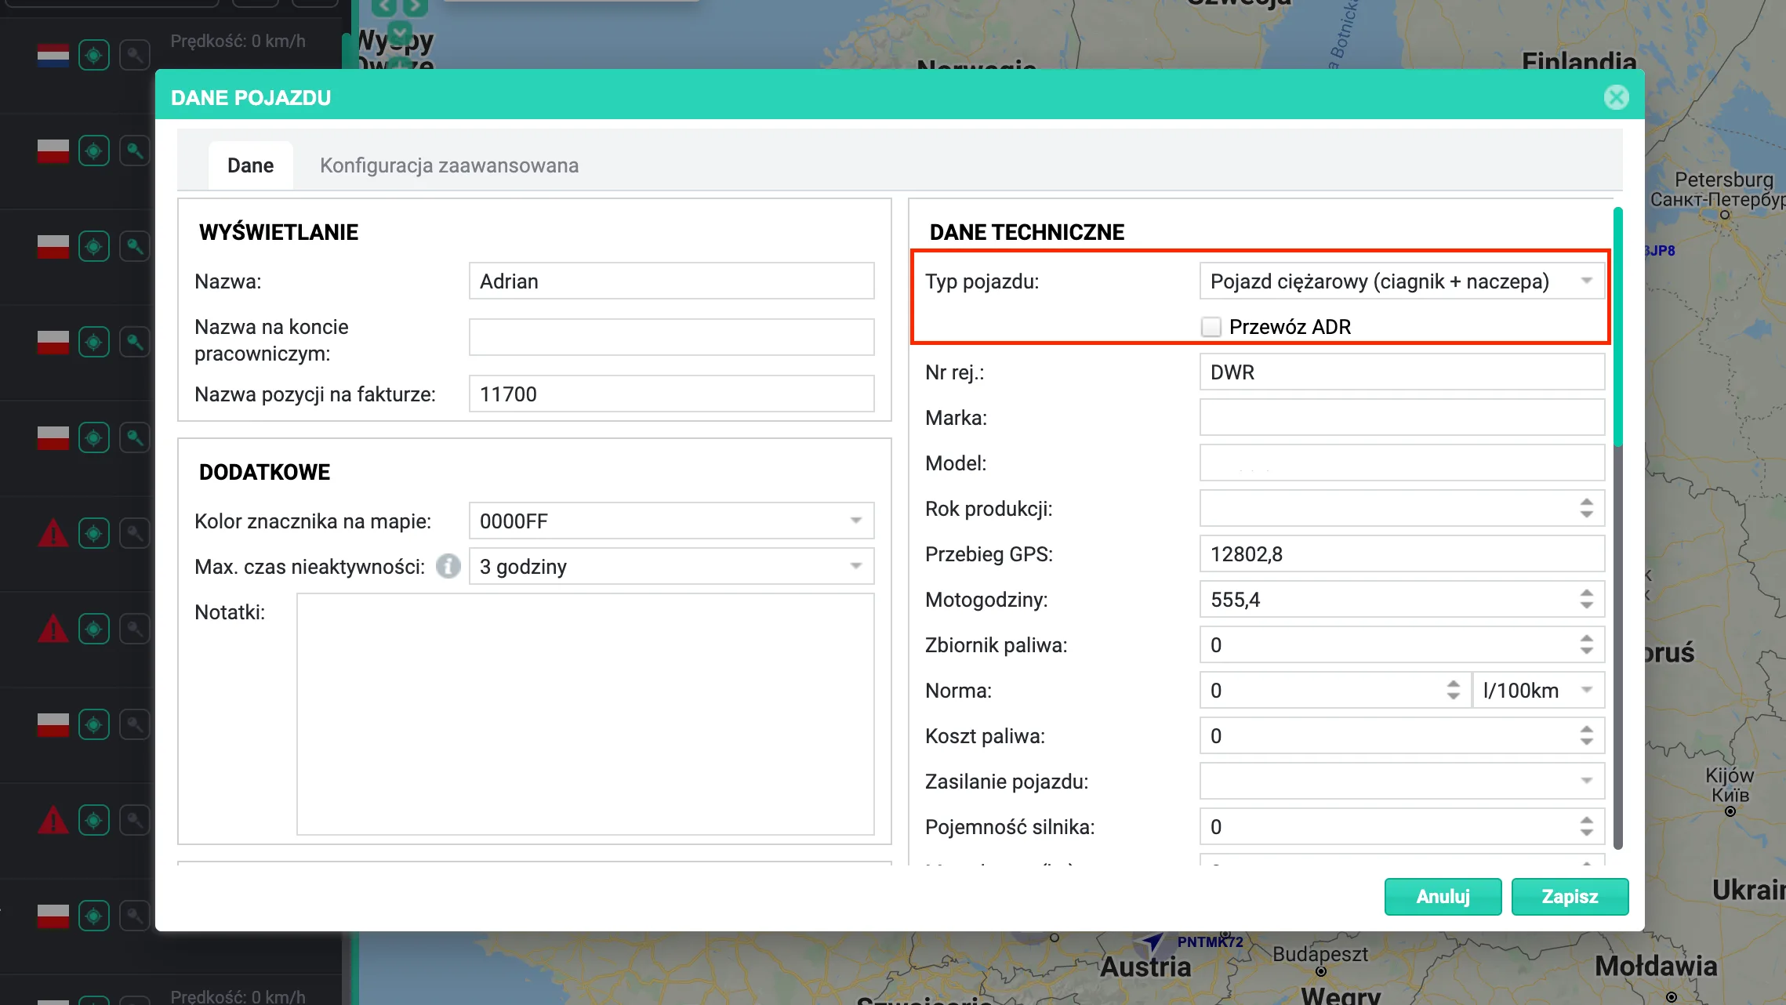Click PNTMK72 vehicle marker on map
1786x1005 pixels.
pos(1153,942)
